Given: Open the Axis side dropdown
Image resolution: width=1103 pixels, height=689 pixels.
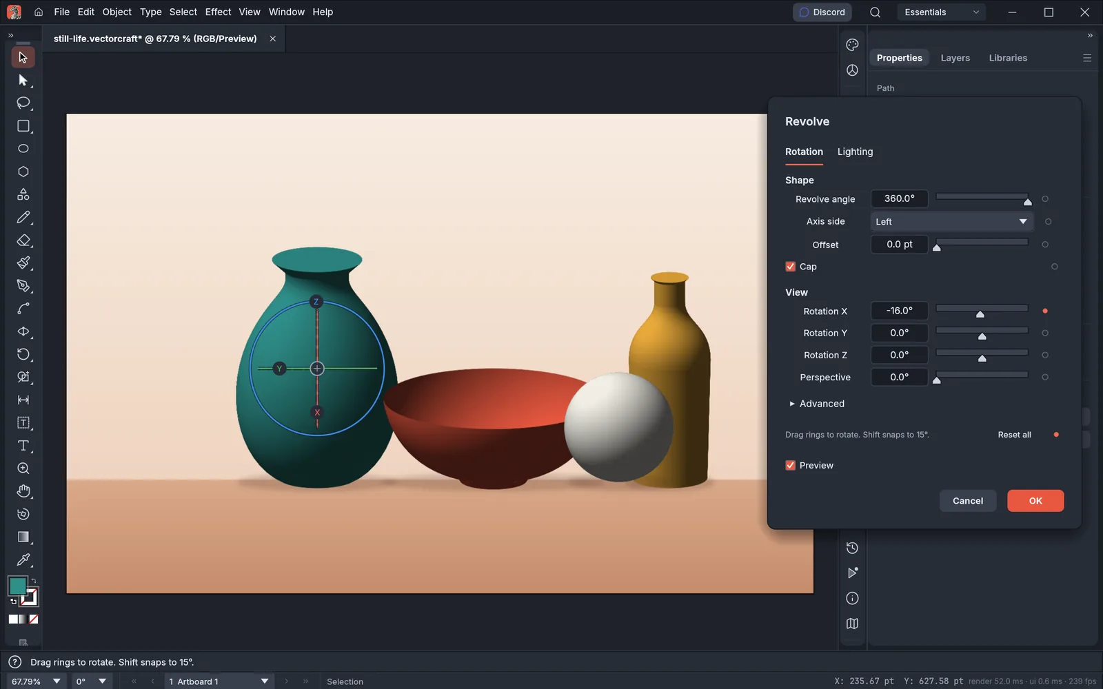Looking at the screenshot, I should (951, 222).
